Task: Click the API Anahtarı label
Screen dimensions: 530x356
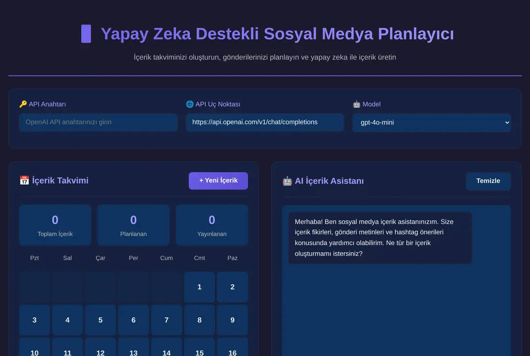Action: [x=47, y=104]
